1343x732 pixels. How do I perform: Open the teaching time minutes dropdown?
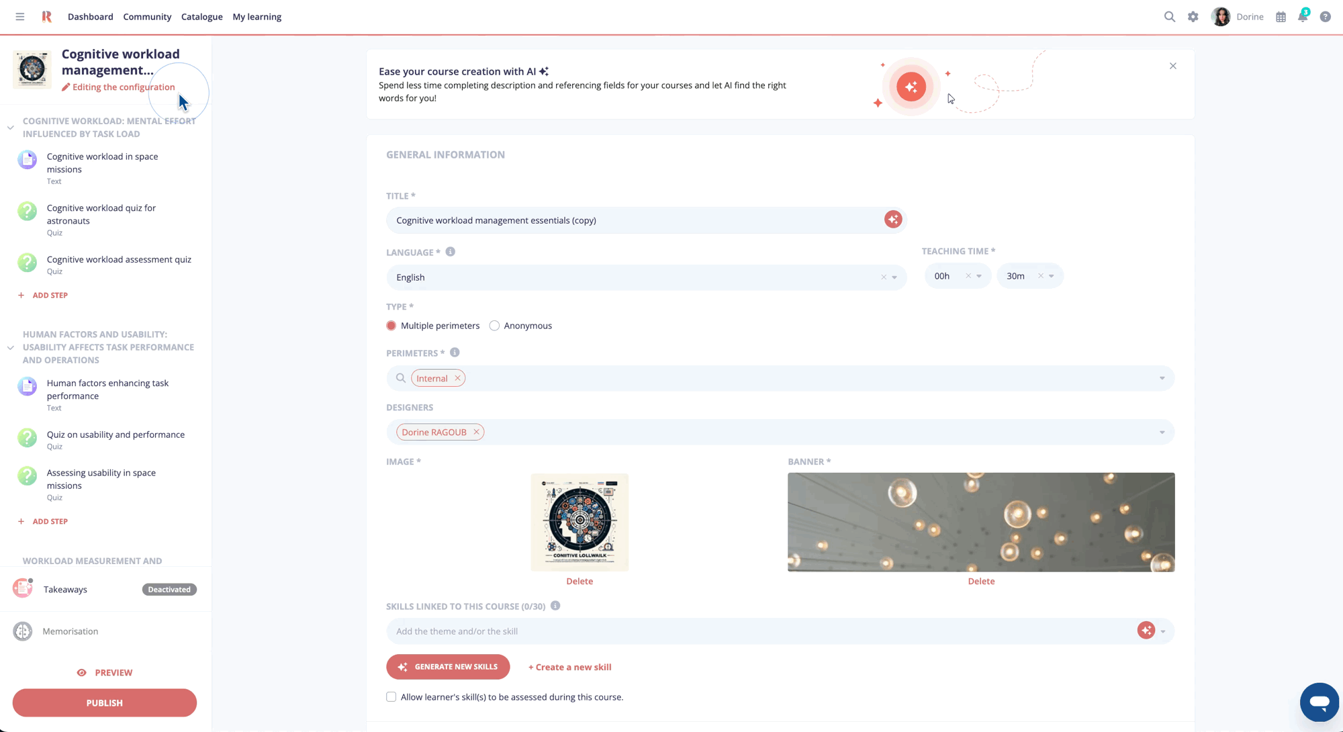click(1051, 276)
